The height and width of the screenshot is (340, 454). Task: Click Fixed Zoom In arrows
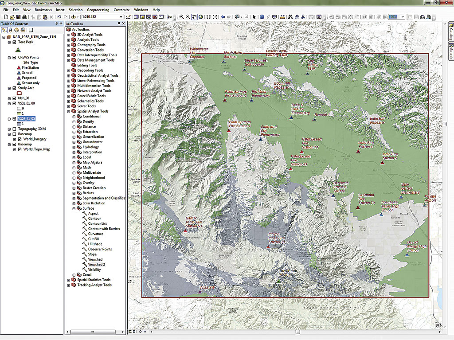[x=208, y=17]
